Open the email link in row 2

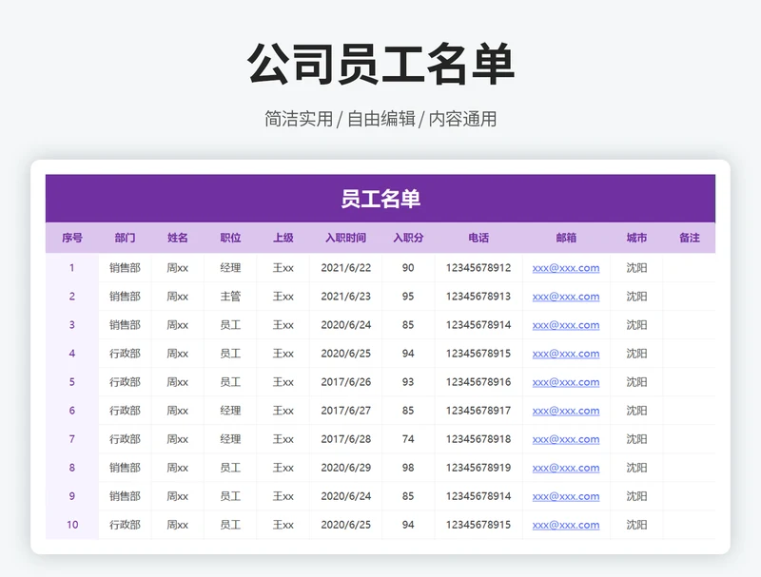[566, 297]
